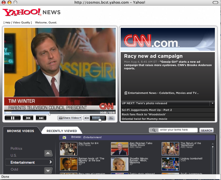Image resolution: width=221 pixels, height=180 pixels.
Task: Click The Return of the 'Sisterhood' title
Action: pyautogui.click(x=191, y=144)
